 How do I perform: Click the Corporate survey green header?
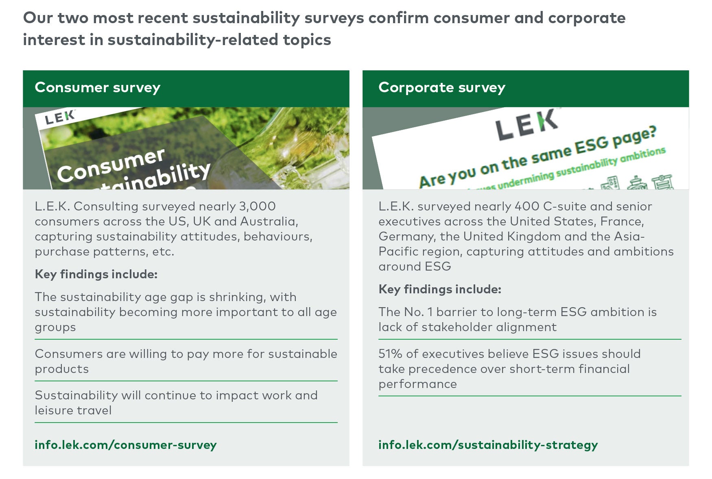pos(526,89)
